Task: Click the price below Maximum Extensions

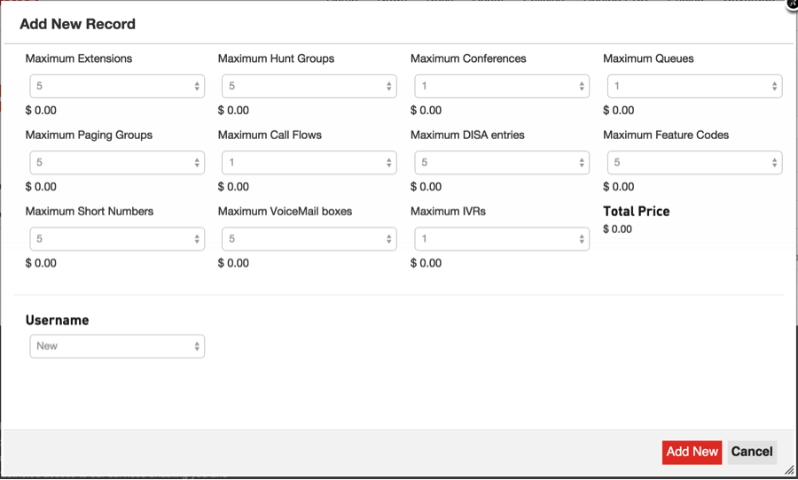Action: [x=41, y=111]
